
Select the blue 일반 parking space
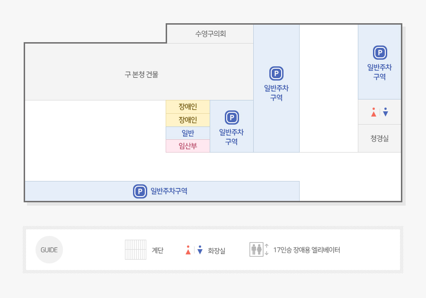click(x=188, y=133)
